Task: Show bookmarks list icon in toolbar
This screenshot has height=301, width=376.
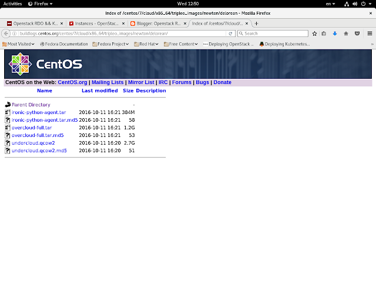Action: pyautogui.click(x=324, y=34)
